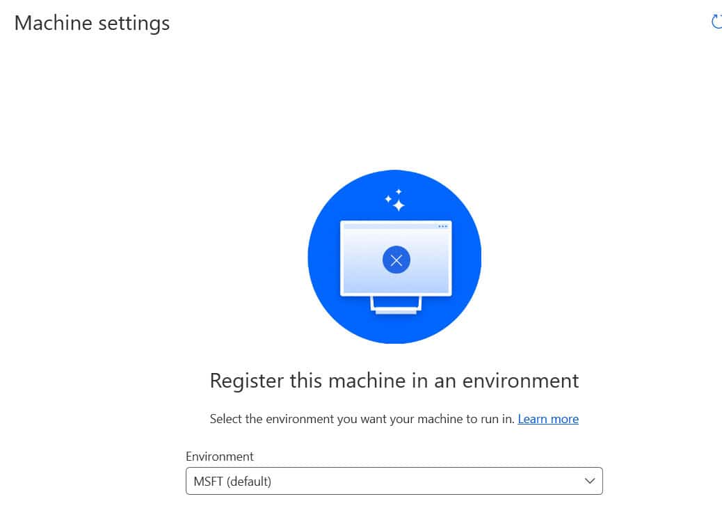Image resolution: width=722 pixels, height=515 pixels.
Task: Reload machine settings using the circular arrow icon
Action: 716,22
